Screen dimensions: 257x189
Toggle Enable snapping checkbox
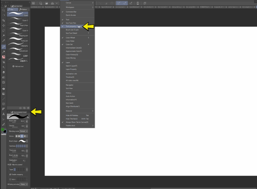coord(10,175)
